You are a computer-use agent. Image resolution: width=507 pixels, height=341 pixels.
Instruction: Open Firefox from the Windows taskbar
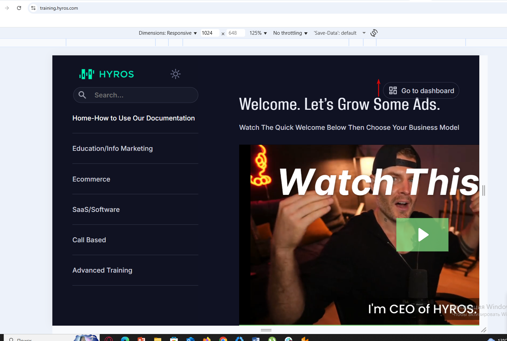tap(207, 339)
